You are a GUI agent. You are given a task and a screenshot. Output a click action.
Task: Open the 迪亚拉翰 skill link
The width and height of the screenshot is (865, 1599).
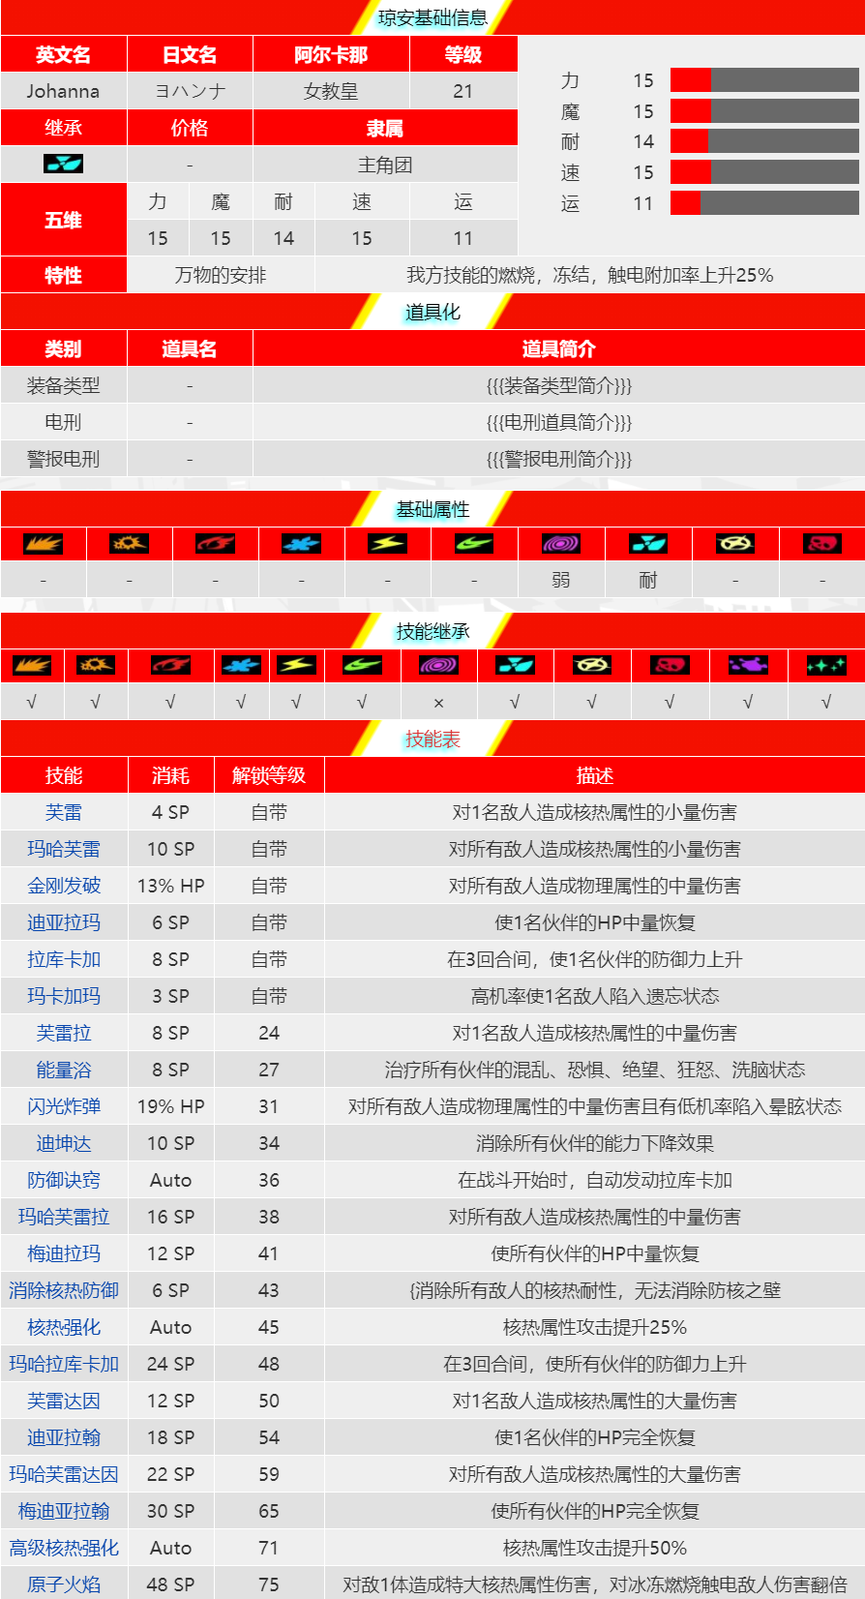tap(64, 1437)
